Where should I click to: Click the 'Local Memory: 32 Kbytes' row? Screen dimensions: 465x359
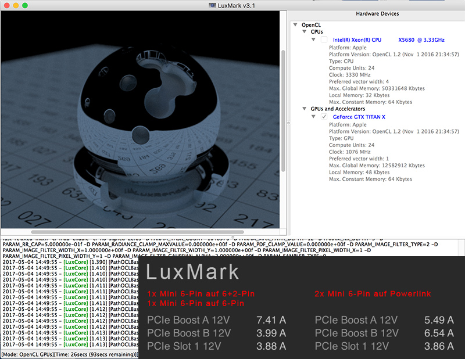(359, 95)
